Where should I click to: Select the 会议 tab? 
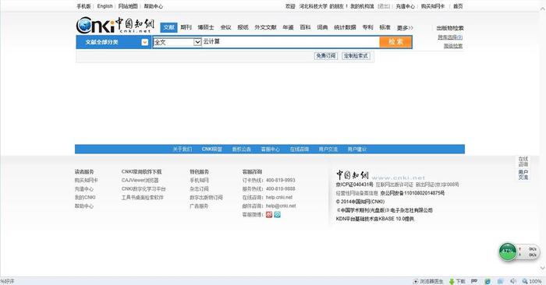click(225, 27)
